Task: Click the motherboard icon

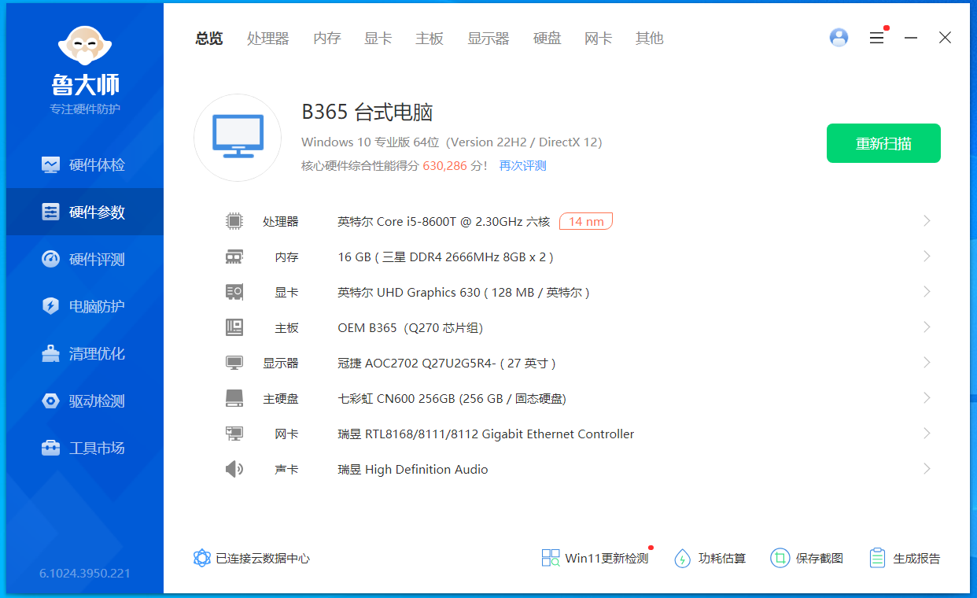Action: [x=234, y=327]
